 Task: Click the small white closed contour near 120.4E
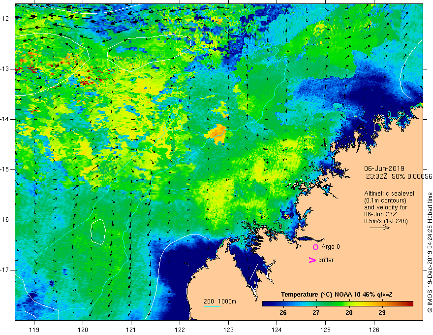pos(98,232)
